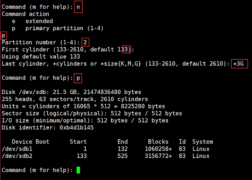The image size is (252, 180).
Task: Click the 'System' column header
Action: 203,142
